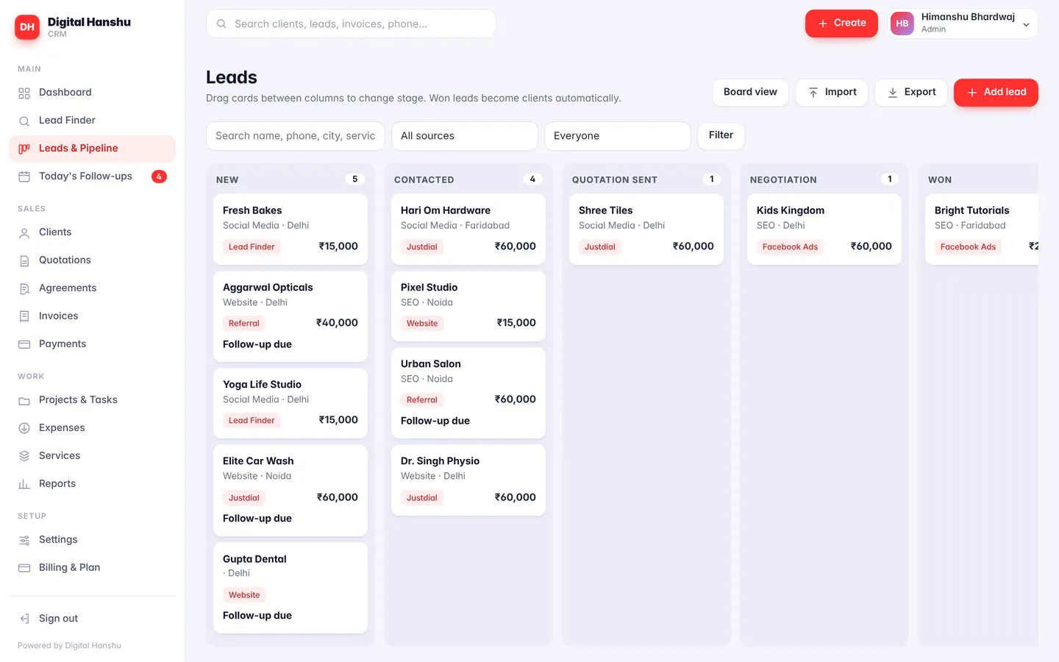This screenshot has height=662, width=1059.
Task: Open the Fresh Bakes lead card
Action: pos(290,229)
